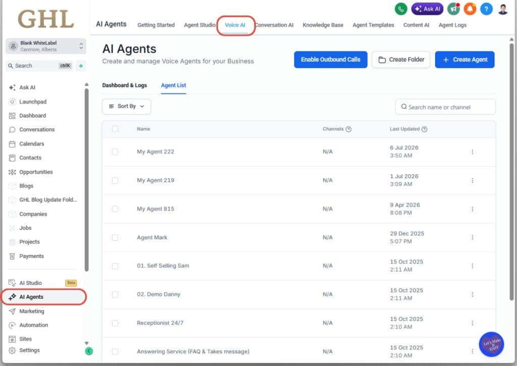This screenshot has height=366, width=517.
Task: Select the My Agent 815 checkbox
Action: pyautogui.click(x=115, y=209)
